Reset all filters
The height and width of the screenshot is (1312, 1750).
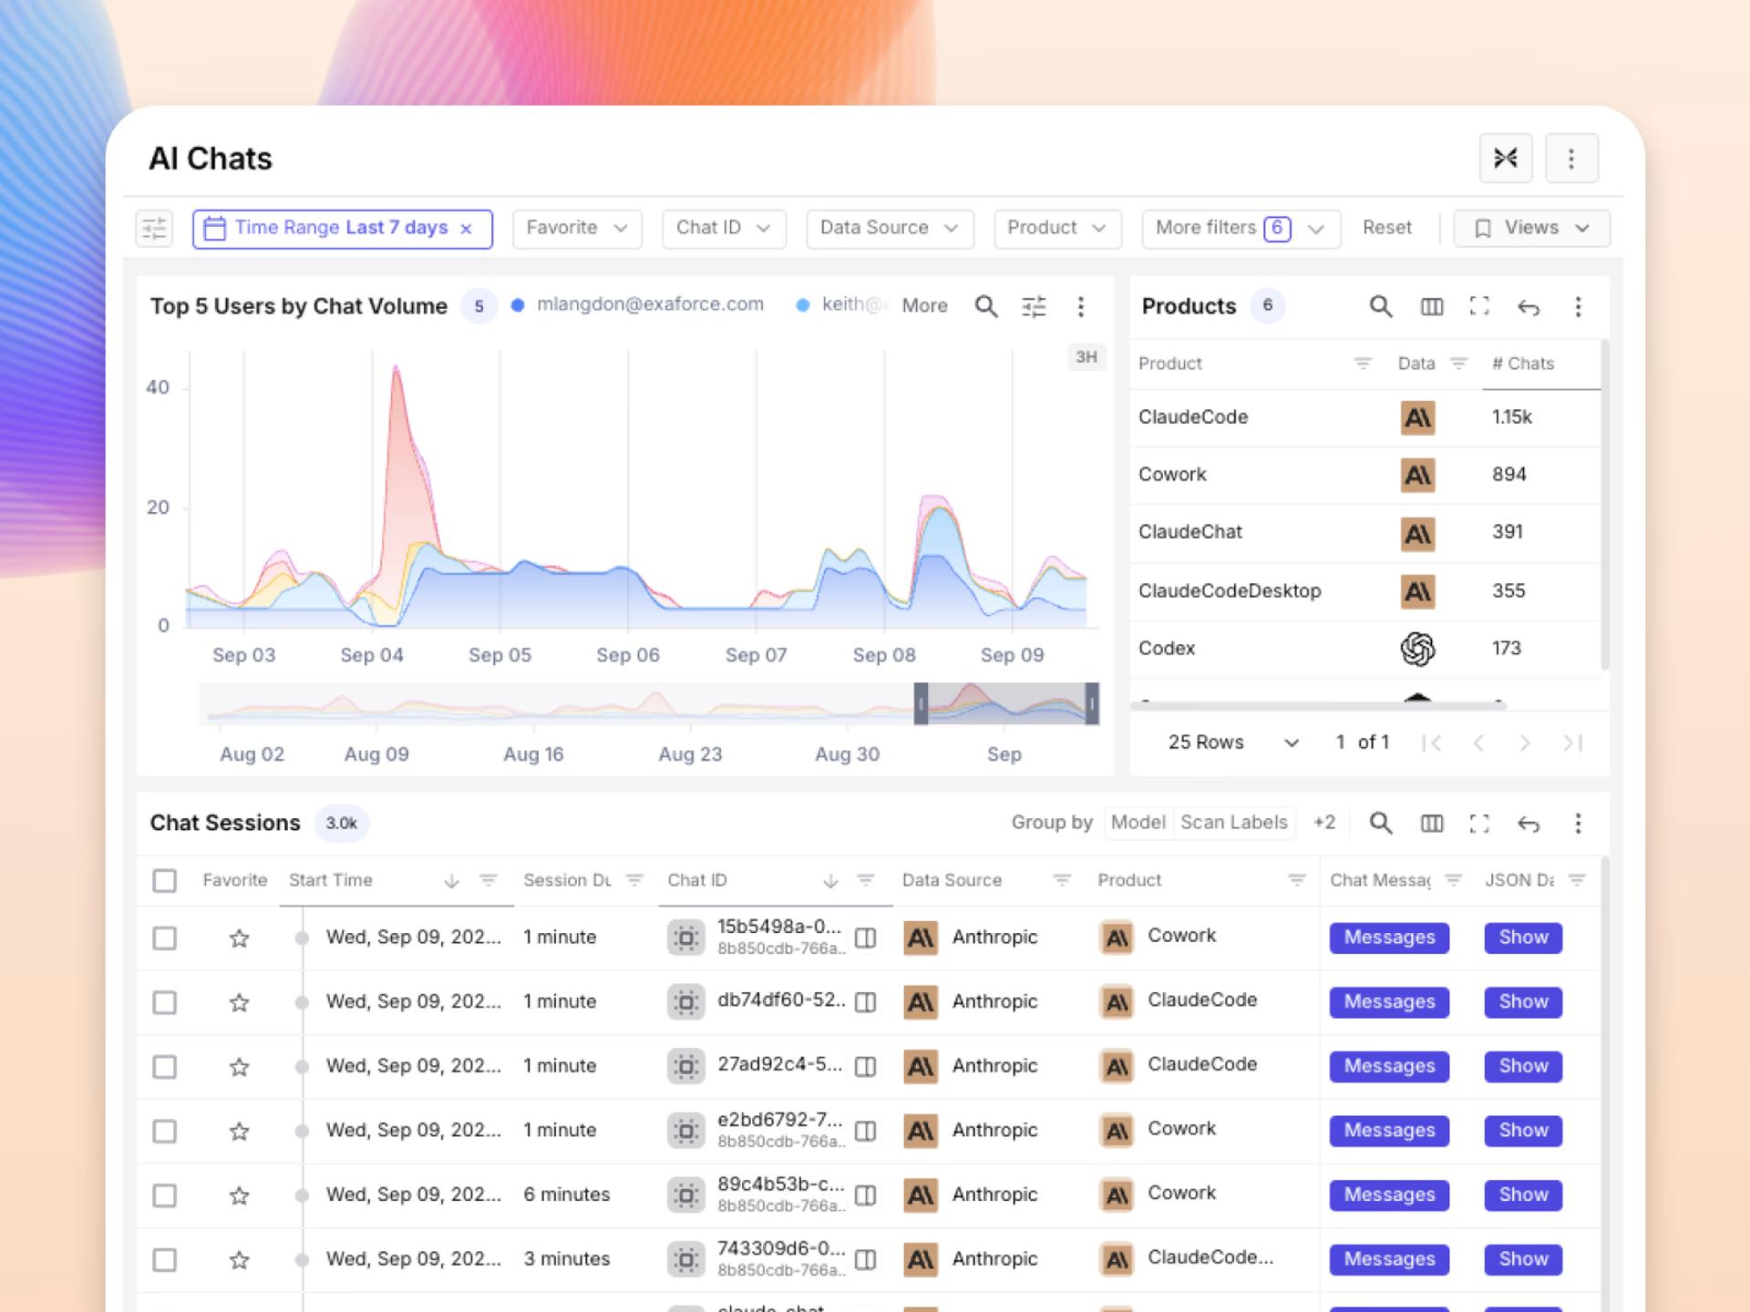(1386, 228)
